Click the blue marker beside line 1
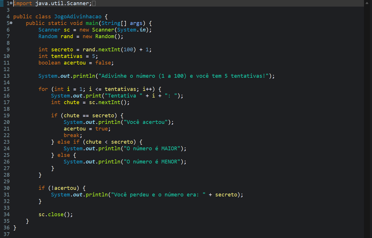The height and width of the screenshot is (238, 372). click(2, 3)
